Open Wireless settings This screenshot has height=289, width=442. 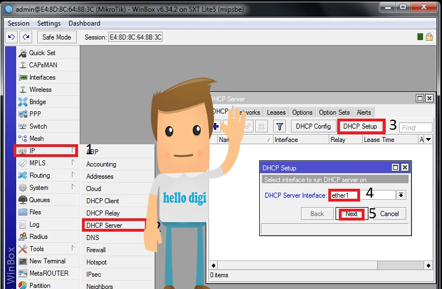47,90
